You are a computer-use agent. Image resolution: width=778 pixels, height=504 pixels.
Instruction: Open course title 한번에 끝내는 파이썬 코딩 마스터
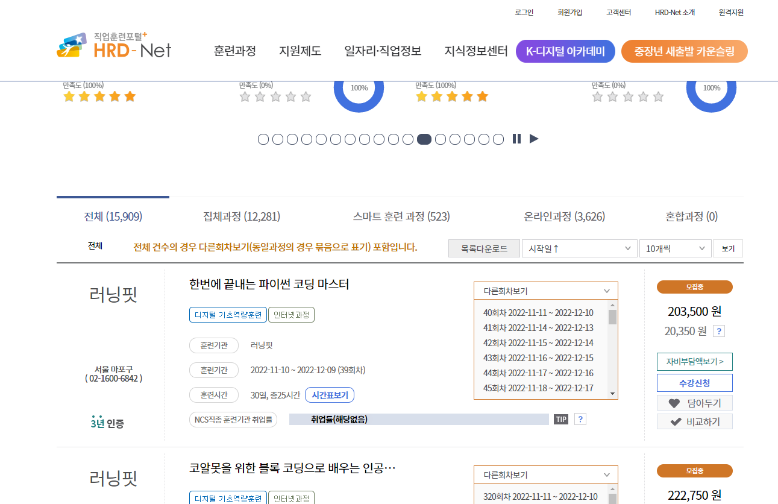269,284
